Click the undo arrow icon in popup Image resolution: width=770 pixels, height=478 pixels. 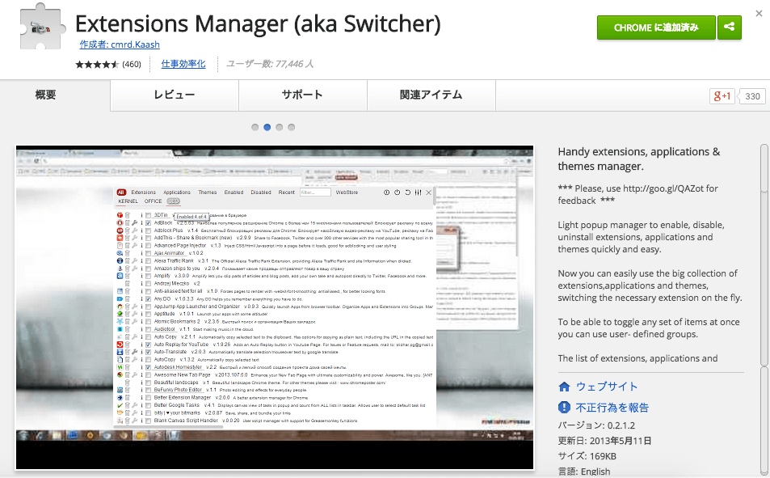click(407, 192)
